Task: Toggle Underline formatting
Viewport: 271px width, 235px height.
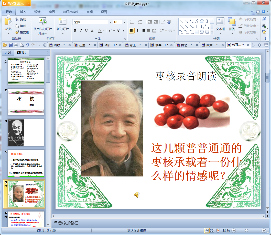Action: (86, 31)
